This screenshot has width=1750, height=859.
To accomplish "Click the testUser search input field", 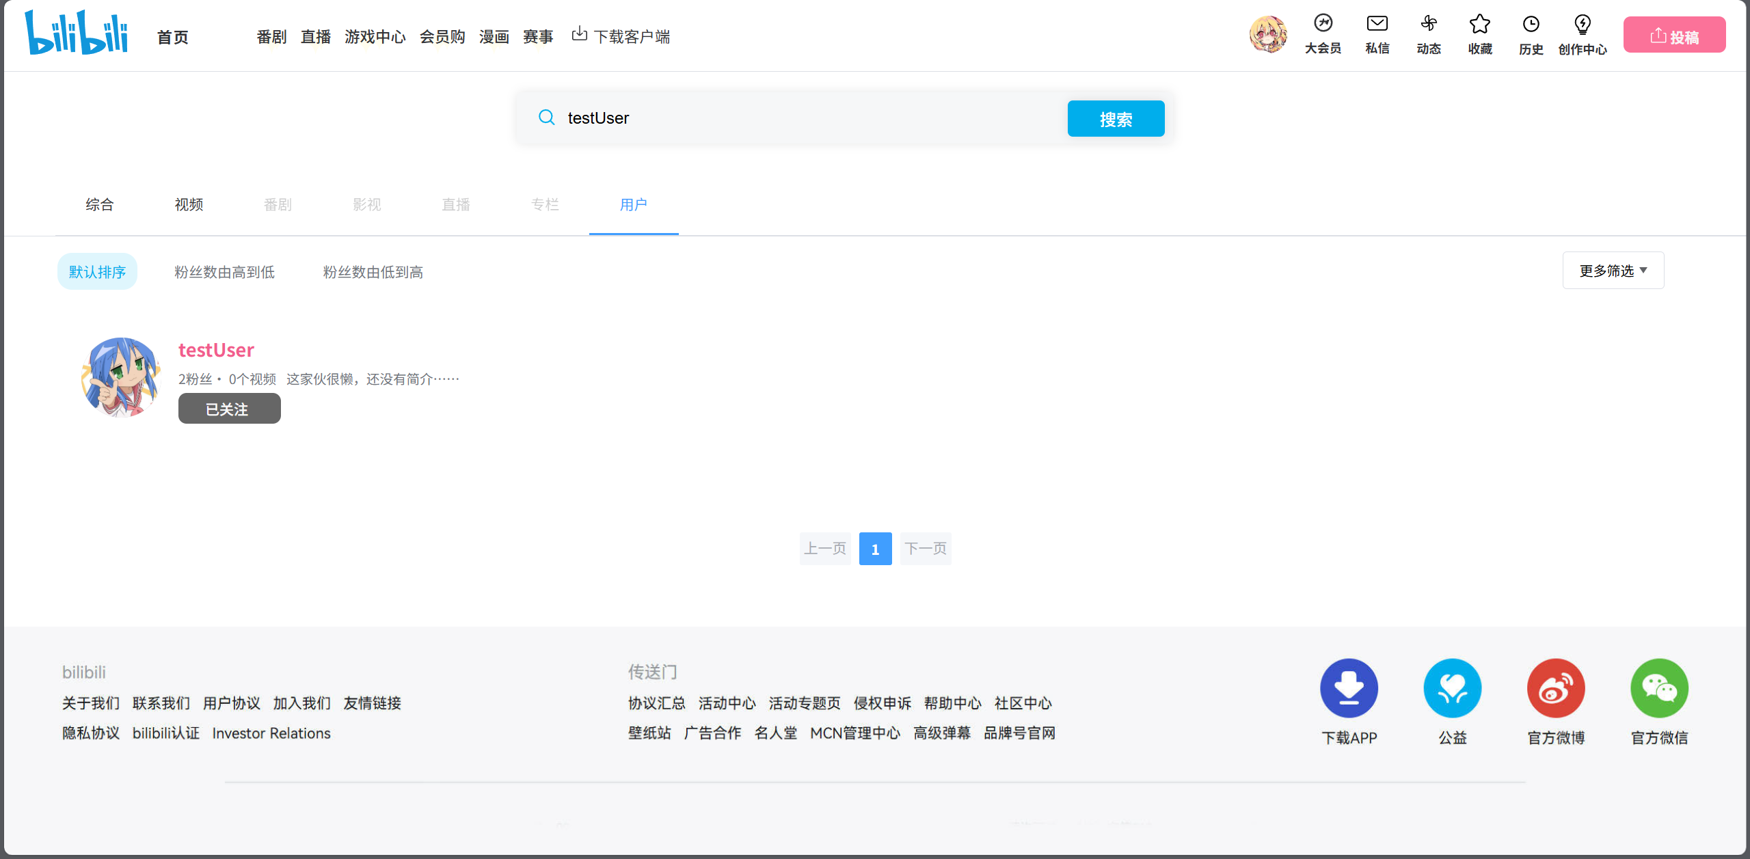I will tap(807, 118).
